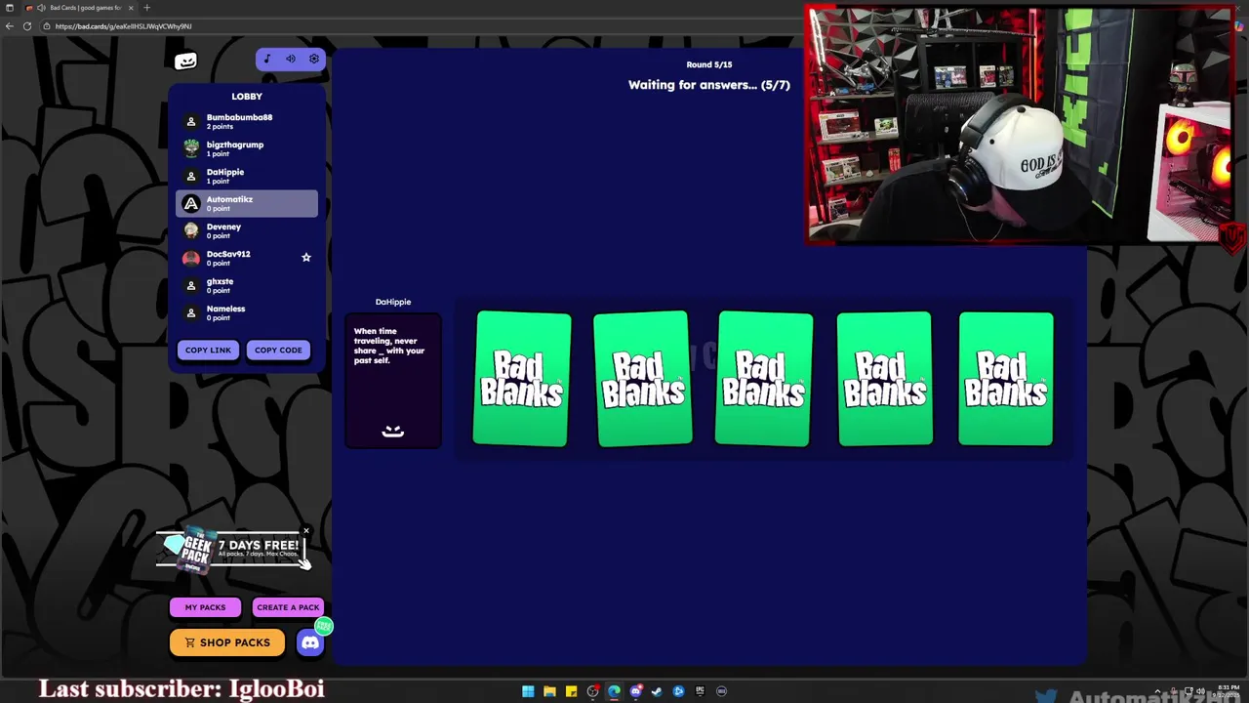Go back in the browser
1249x703 pixels.
(10, 26)
